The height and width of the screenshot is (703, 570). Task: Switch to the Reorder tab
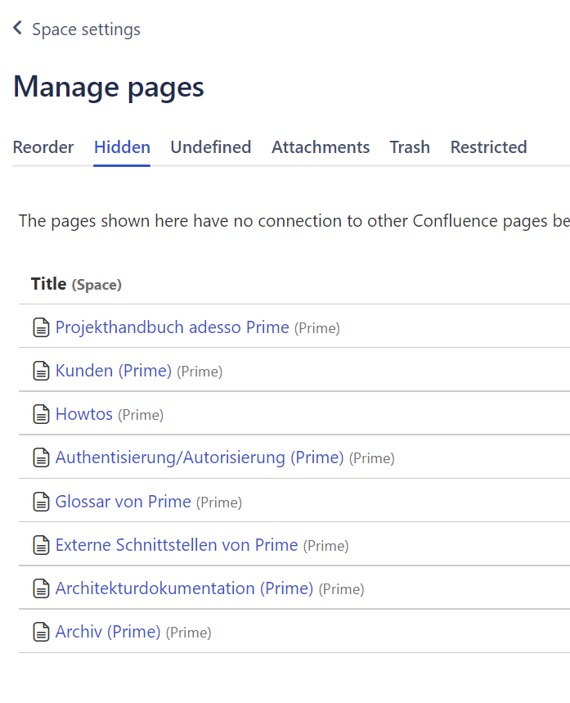tap(43, 147)
